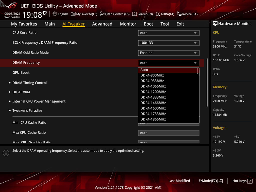Select DDR4-1733MHz option
Screen dimensions: 256x192
pos(168,114)
